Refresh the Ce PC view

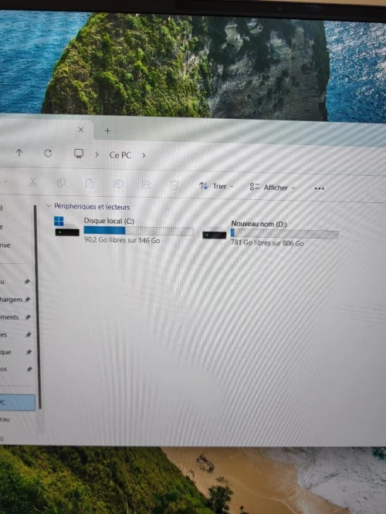click(48, 153)
